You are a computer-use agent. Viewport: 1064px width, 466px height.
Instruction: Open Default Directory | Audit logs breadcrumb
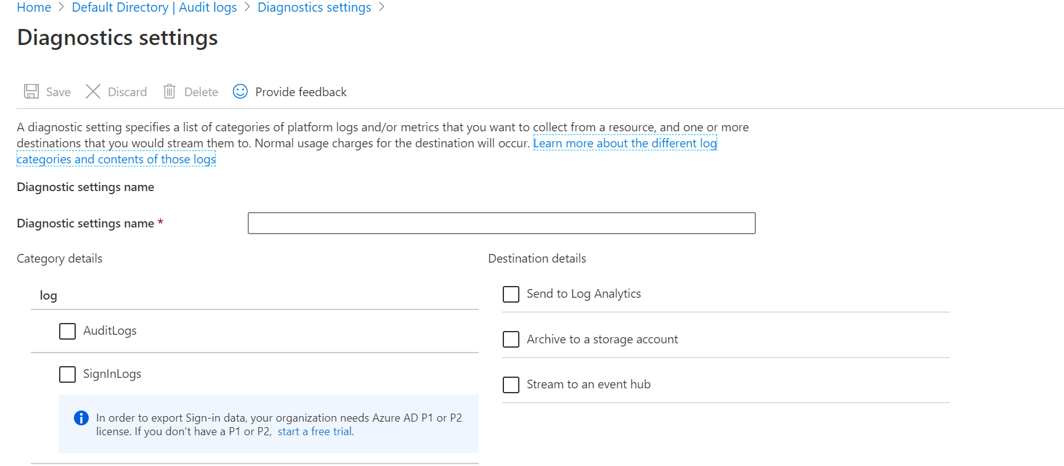(x=154, y=7)
